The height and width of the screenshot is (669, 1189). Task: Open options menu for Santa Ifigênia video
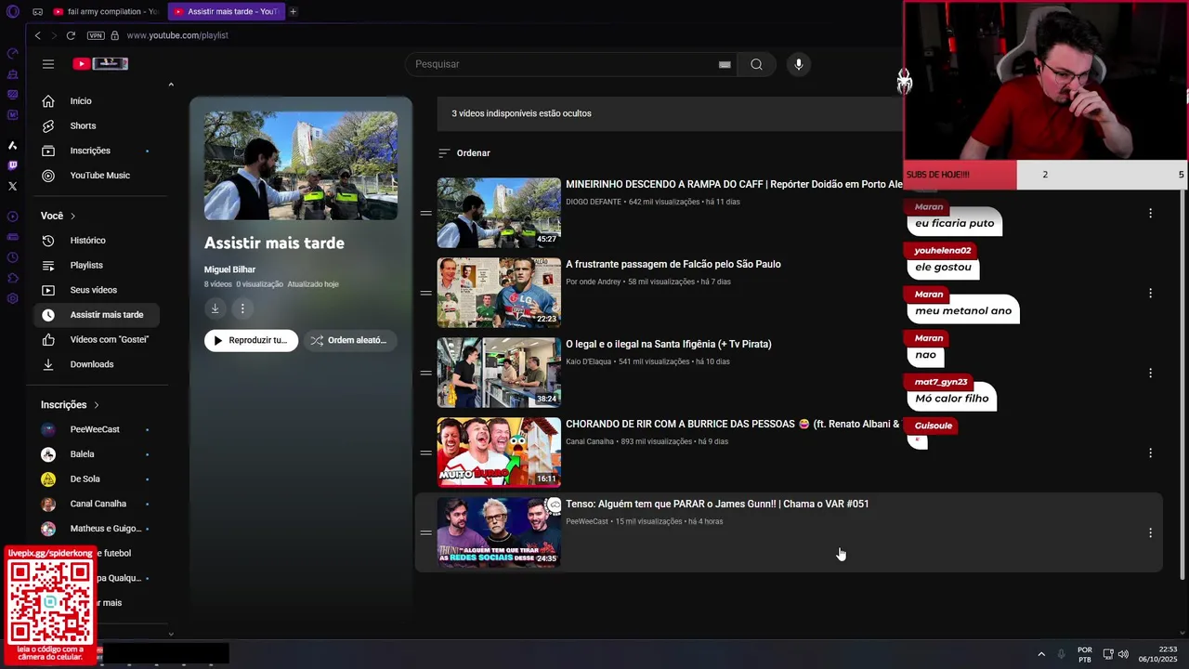tap(1150, 373)
